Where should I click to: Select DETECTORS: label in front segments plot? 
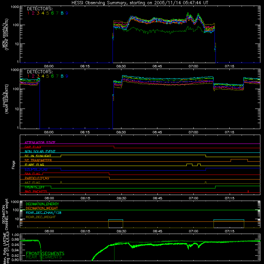click(x=40, y=9)
